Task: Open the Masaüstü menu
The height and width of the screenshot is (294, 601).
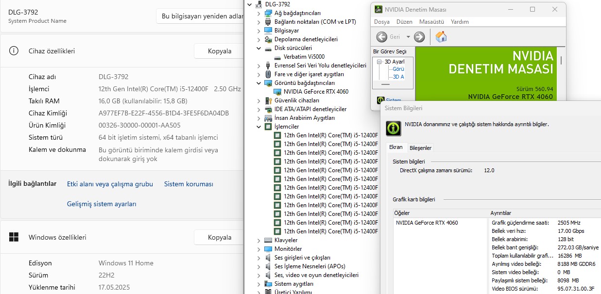Action: tap(431, 22)
